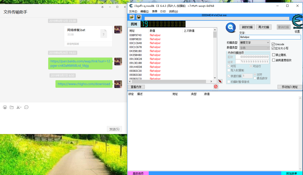Open the 网络修复.bat file icon
303x175 pixels.
(104, 34)
